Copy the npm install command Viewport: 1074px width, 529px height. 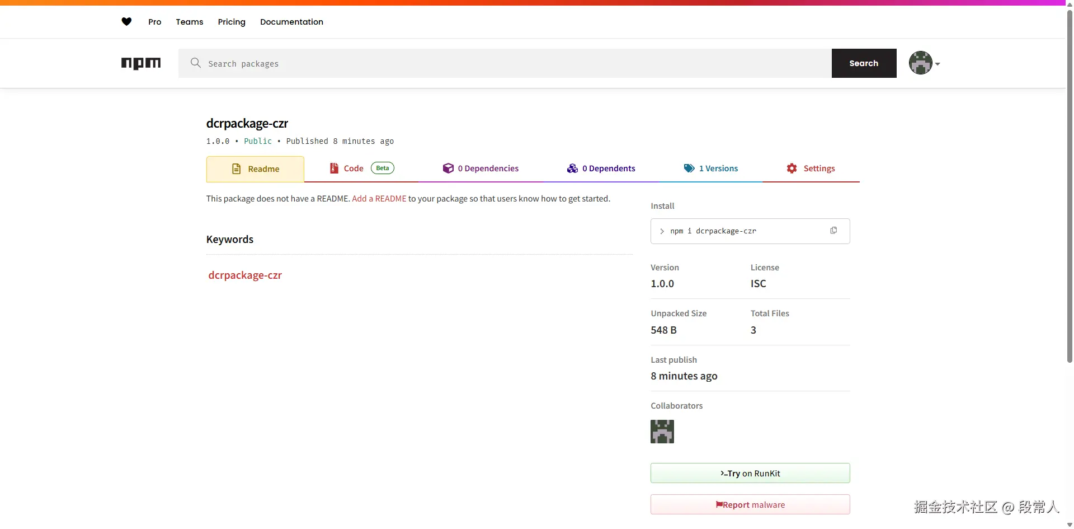click(833, 231)
